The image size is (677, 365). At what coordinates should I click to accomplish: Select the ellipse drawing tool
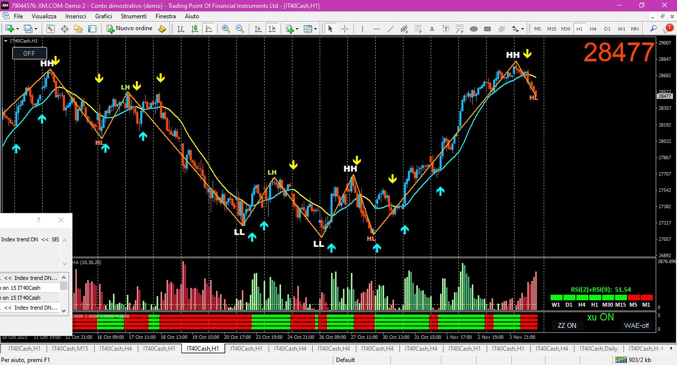coord(473,29)
